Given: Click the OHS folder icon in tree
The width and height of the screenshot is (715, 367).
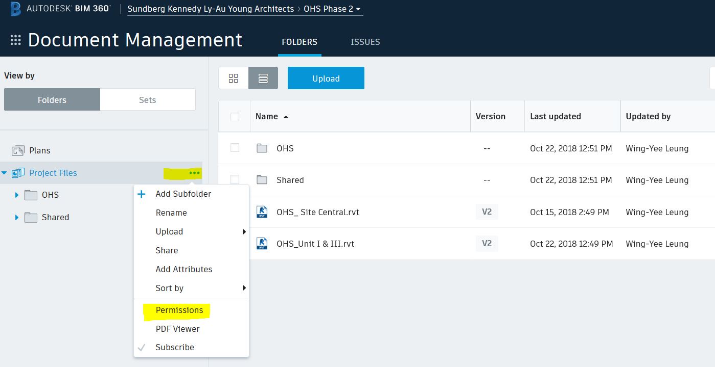Looking at the screenshot, I should 31,195.
